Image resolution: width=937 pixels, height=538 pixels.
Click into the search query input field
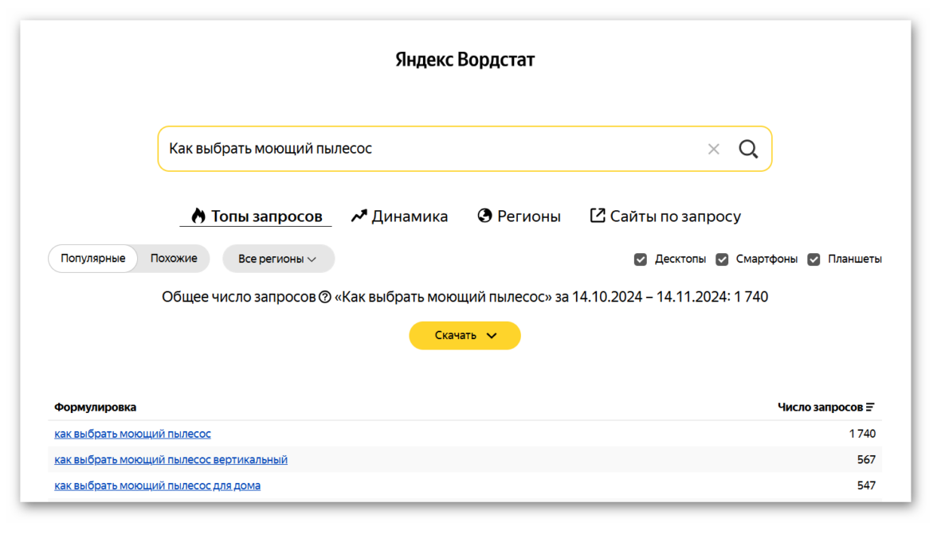[x=430, y=149]
